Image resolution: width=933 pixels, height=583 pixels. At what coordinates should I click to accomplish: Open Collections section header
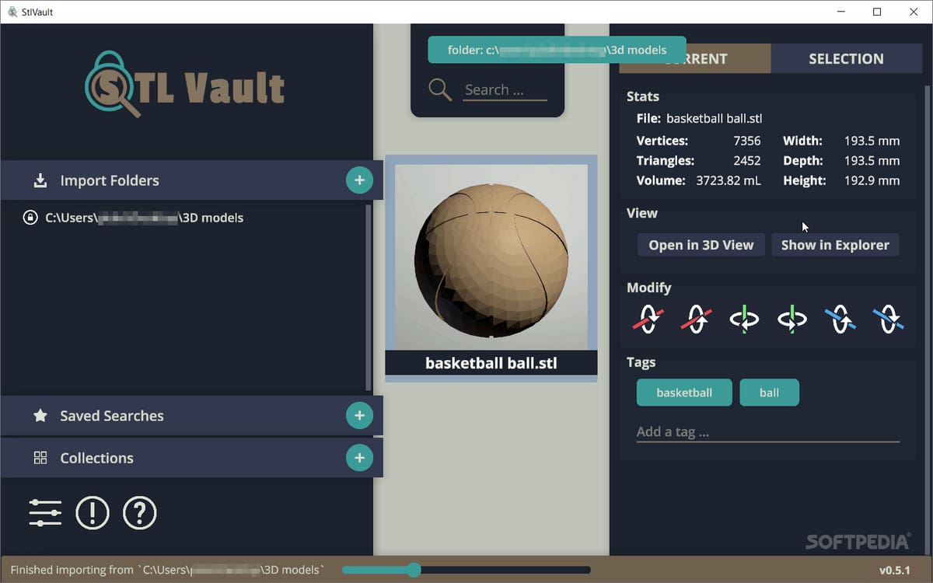[191, 458]
